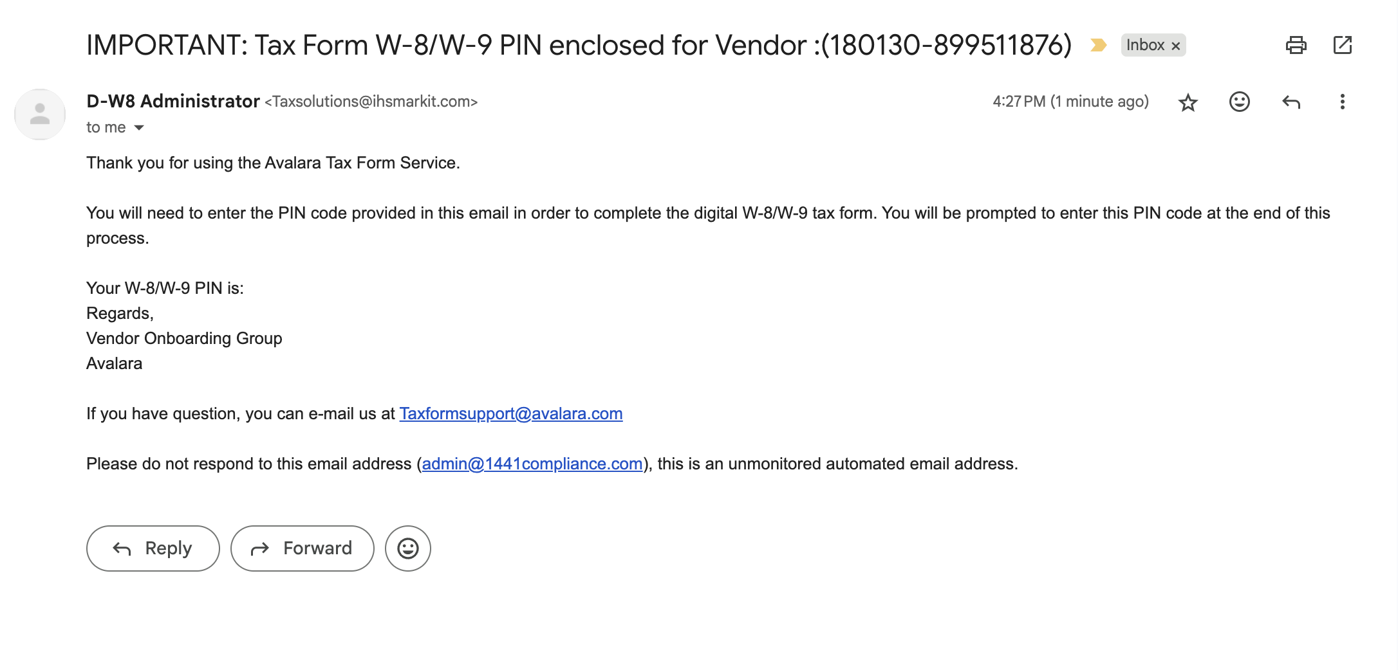Toggle the yellow importance marker

[1098, 45]
